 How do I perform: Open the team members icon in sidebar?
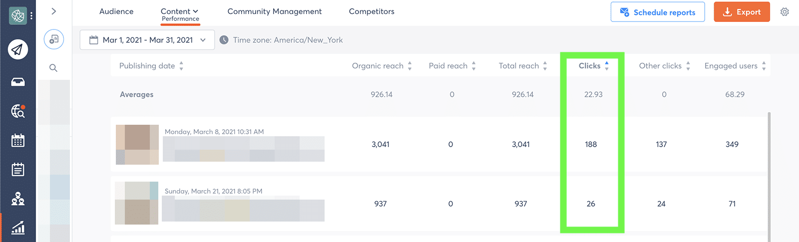tap(18, 199)
